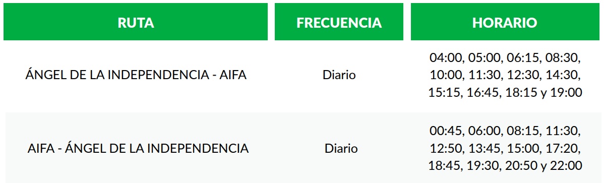The width and height of the screenshot is (604, 183).
Task: Select the AIFA - ÁNGEL DE LA INDEPENDENCIA route
Action: (138, 148)
